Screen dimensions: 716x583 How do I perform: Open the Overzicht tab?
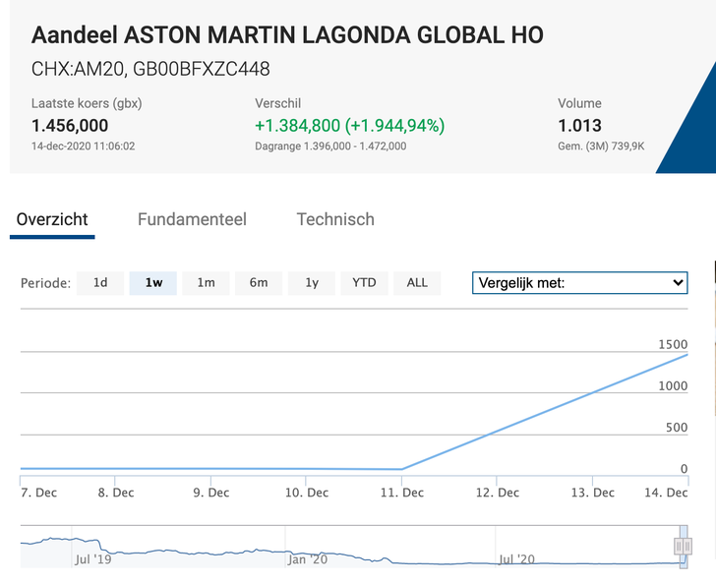pos(52,219)
